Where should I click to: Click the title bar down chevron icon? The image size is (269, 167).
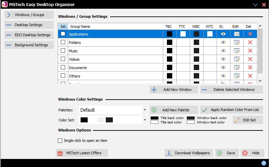[256, 5]
